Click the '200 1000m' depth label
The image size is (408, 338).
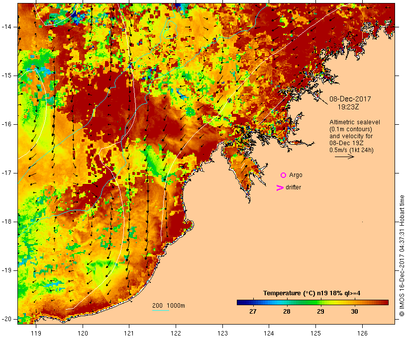pyautogui.click(x=169, y=306)
